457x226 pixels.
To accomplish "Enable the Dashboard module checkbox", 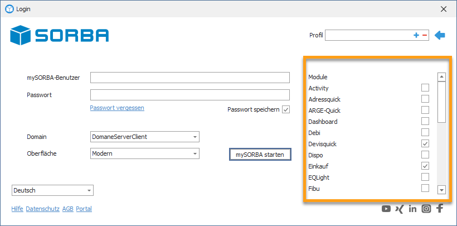I will tap(425, 121).
